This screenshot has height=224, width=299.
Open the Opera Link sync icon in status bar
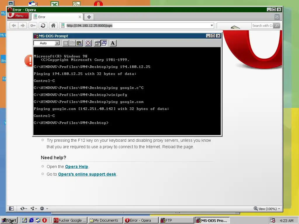point(22,209)
